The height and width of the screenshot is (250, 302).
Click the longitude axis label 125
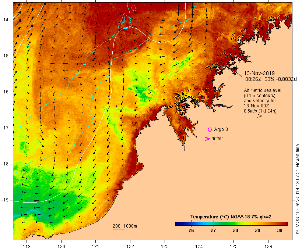pyautogui.click(x=234, y=246)
